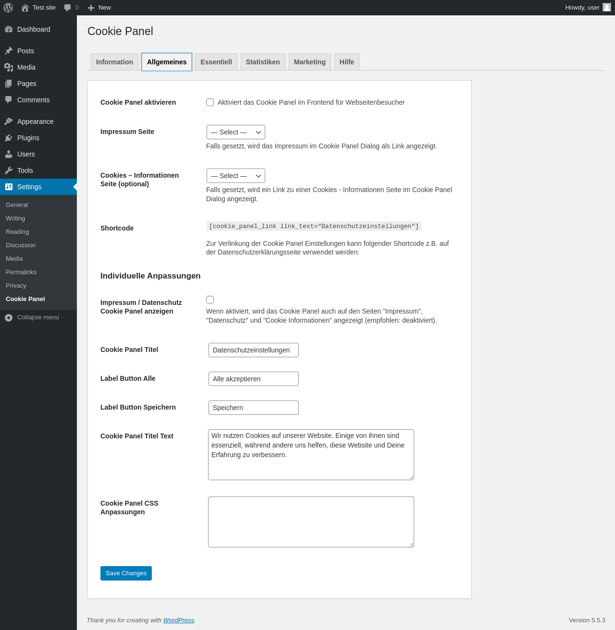Click into Cookie Panel CSS Anpassungen textarea
The height and width of the screenshot is (630, 615).
[311, 522]
